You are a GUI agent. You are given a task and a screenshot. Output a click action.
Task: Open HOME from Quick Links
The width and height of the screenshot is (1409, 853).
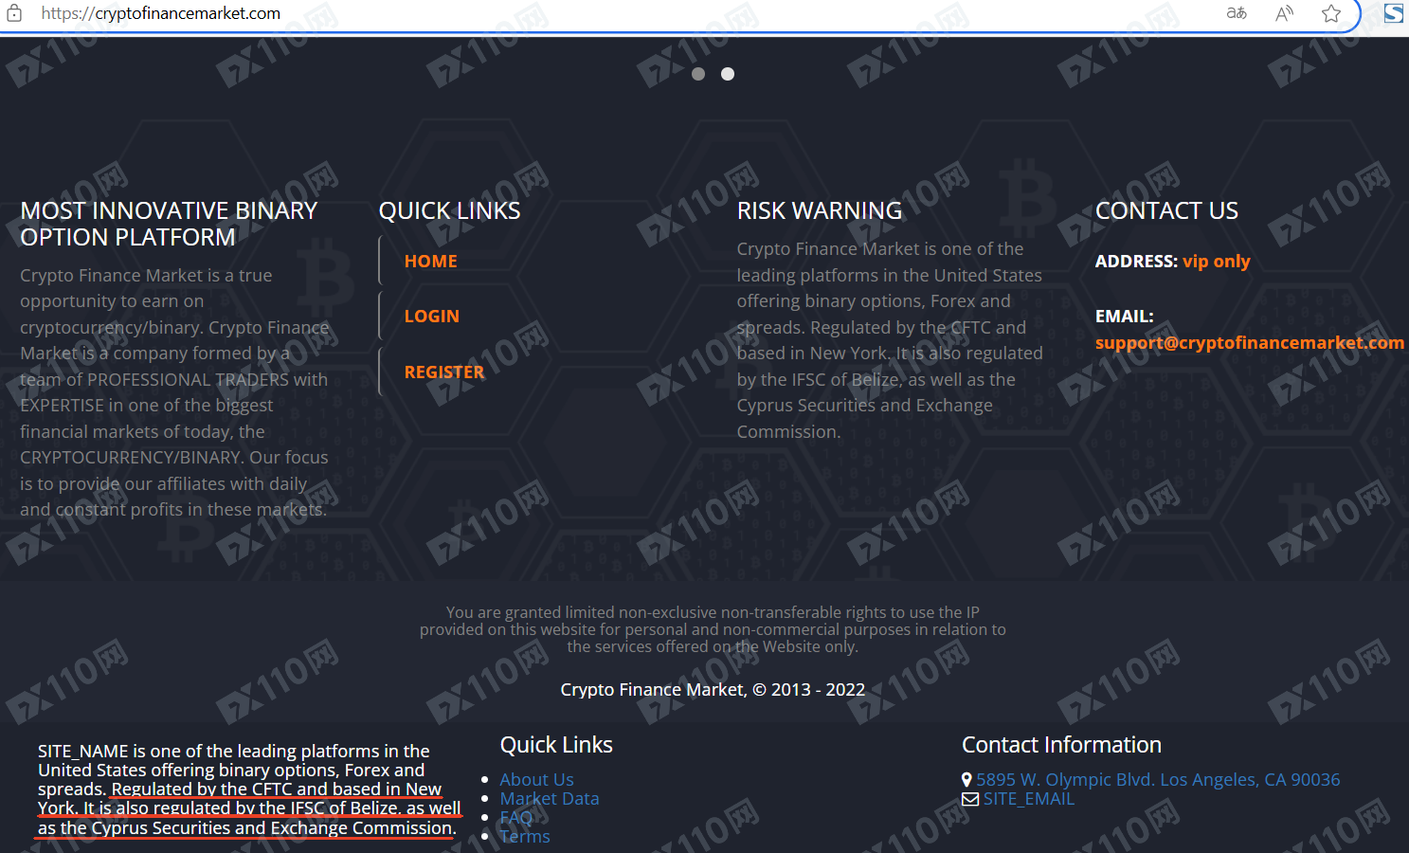[430, 262]
